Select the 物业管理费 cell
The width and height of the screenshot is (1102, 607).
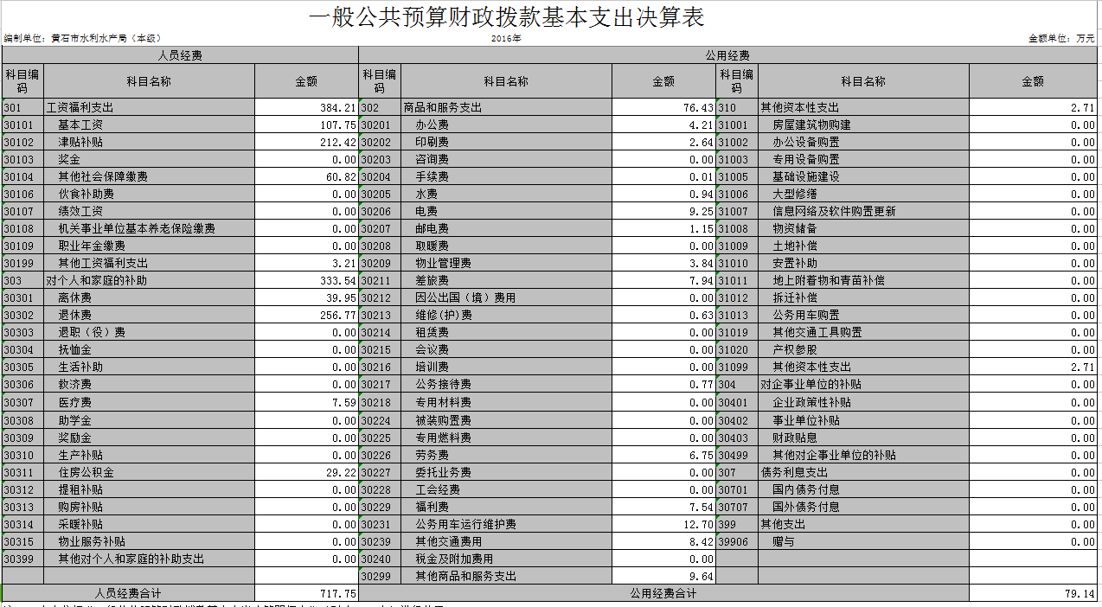tap(507, 264)
